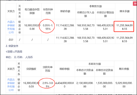Click 11,114,822,288.28 in the 联营企业 deposit row

[x=65, y=27]
